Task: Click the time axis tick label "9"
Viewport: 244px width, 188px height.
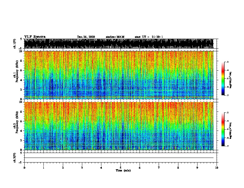Action: pyautogui.click(x=197, y=168)
